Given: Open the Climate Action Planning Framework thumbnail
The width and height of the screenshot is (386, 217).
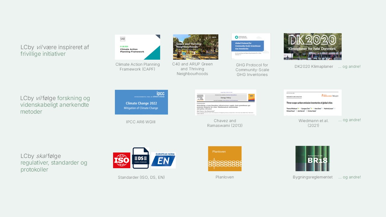Looking at the screenshot, I should point(138,47).
